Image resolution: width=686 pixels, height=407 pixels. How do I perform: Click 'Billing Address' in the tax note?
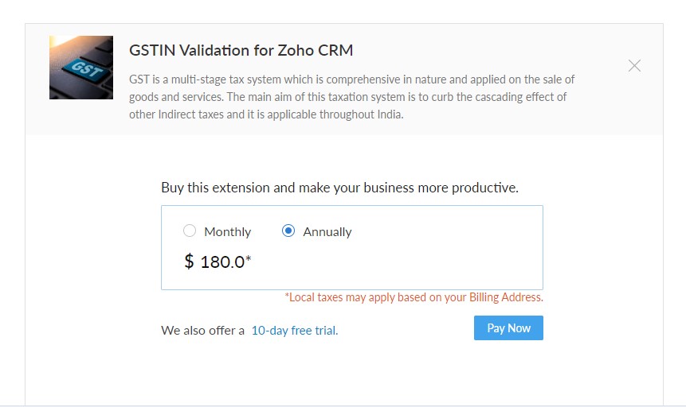[508, 298]
